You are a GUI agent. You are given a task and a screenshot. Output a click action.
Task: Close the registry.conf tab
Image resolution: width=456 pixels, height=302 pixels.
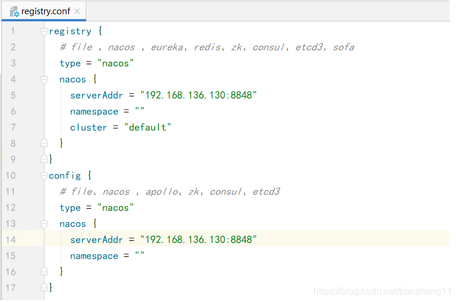[77, 11]
